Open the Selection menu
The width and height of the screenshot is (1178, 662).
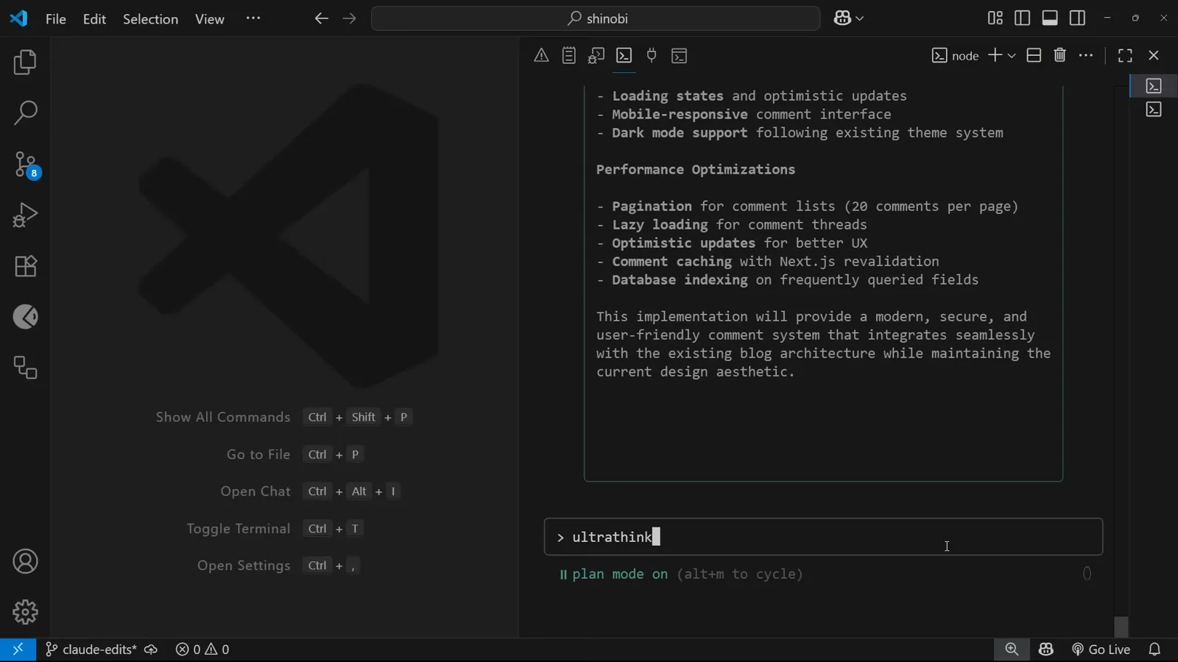click(x=150, y=19)
